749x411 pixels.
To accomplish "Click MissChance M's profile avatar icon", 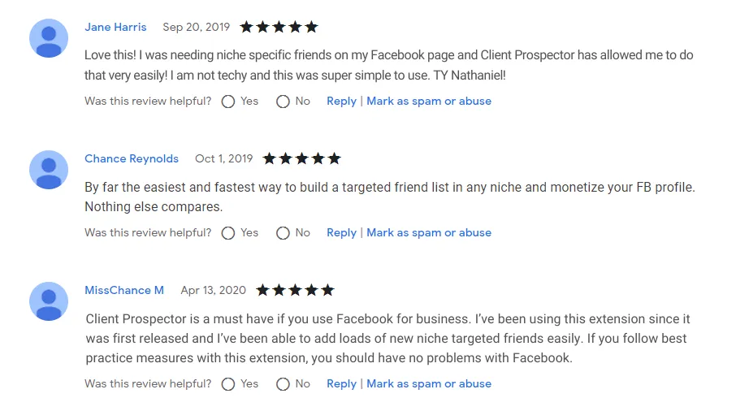I will [x=49, y=301].
